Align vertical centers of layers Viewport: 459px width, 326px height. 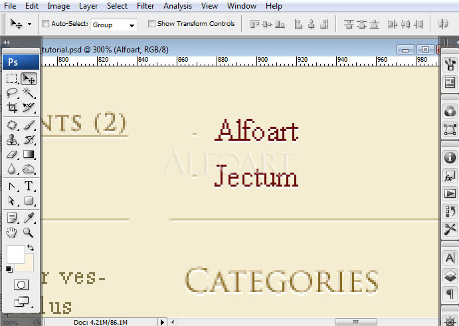pos(267,25)
